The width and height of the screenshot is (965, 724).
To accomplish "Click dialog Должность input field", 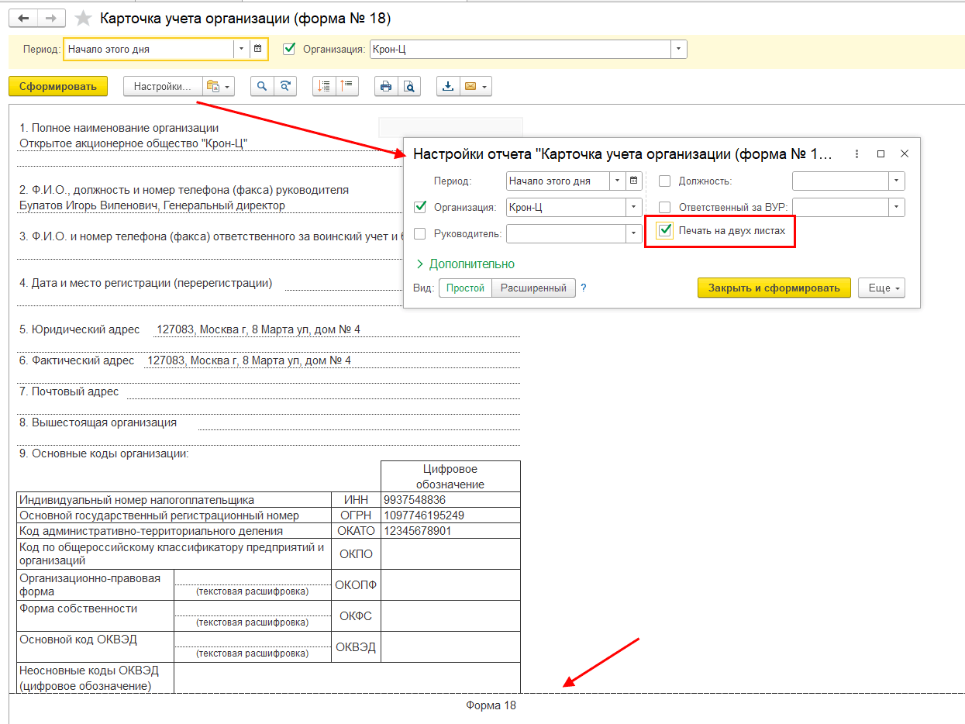I will [x=840, y=181].
